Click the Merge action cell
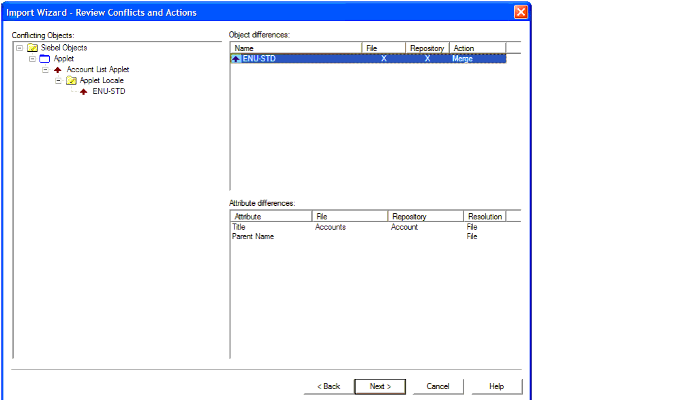Screen dimensions: 700x400 click(463, 59)
